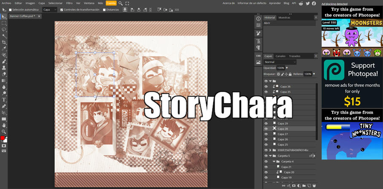The width and height of the screenshot is (383, 189).
Task: Select the Crop tool
Action: click(x=4, y=42)
